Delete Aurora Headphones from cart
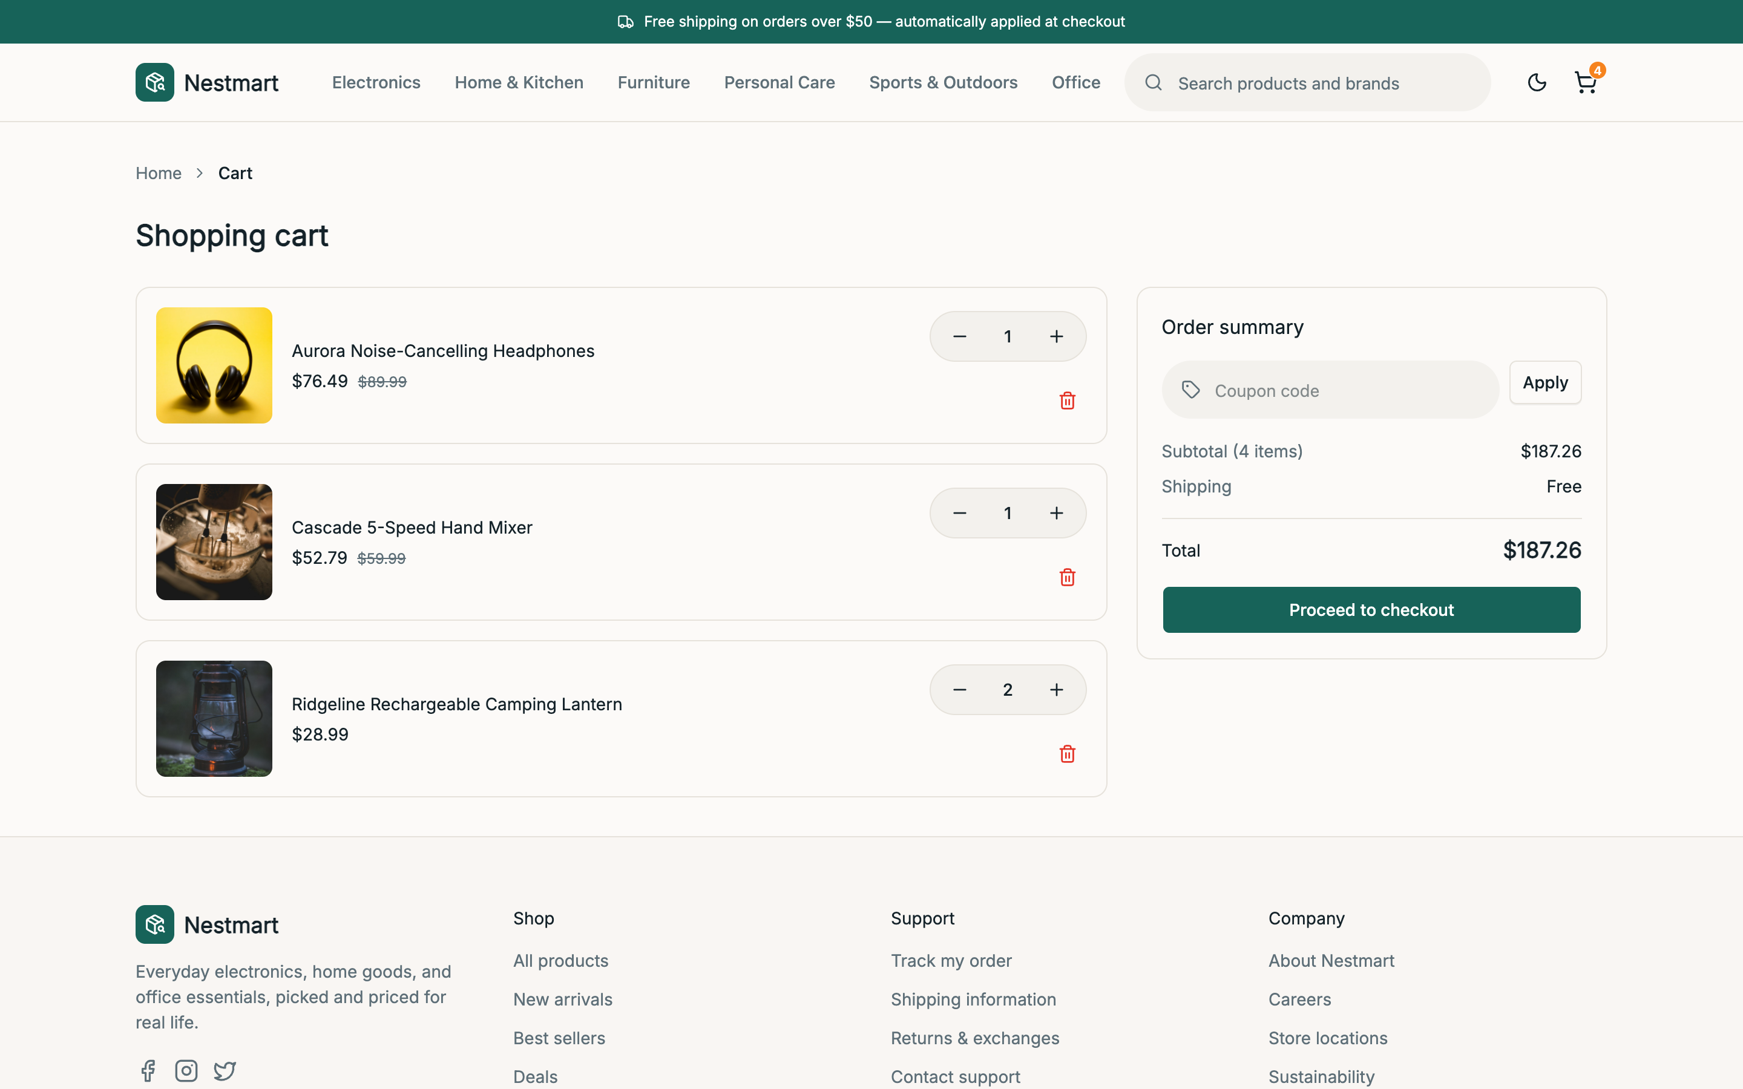 point(1068,401)
